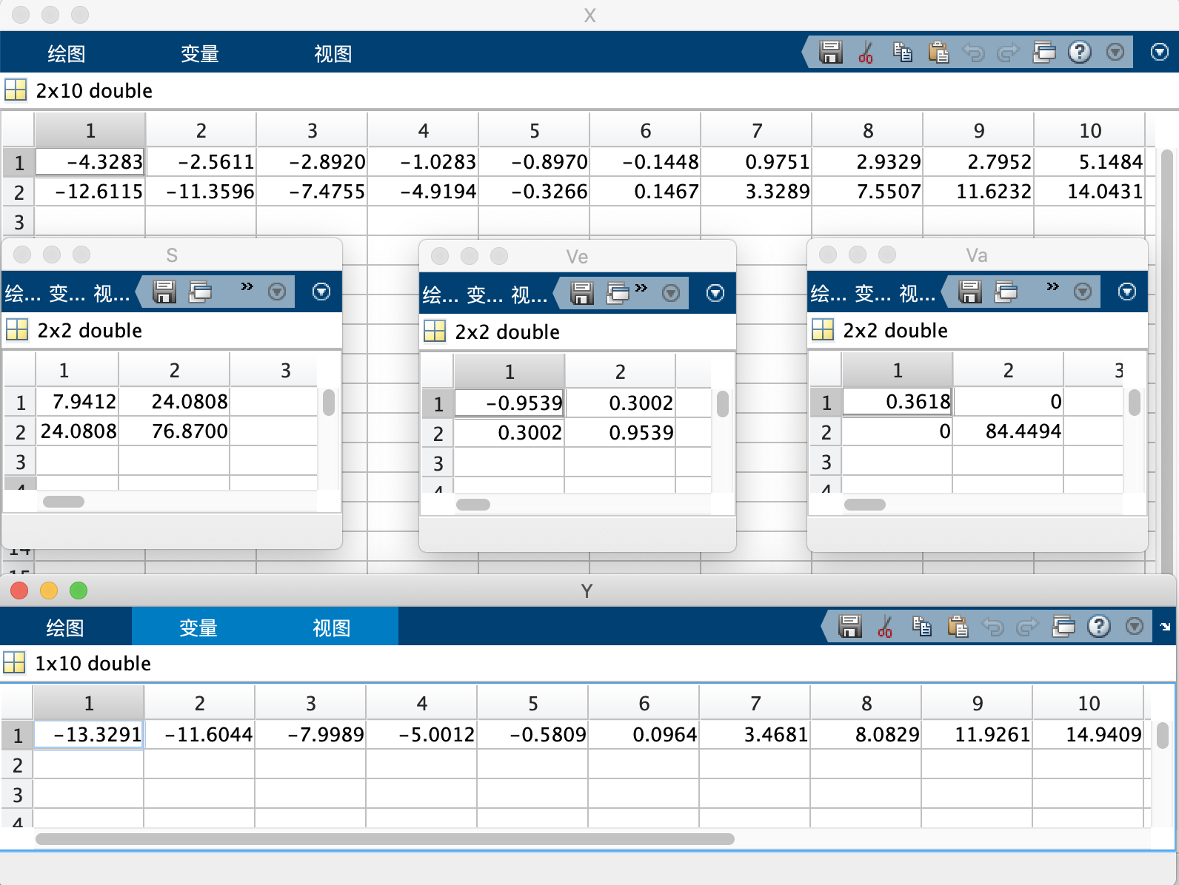1179x885 pixels.
Task: Open 变量 tab in X window
Action: [x=200, y=53]
